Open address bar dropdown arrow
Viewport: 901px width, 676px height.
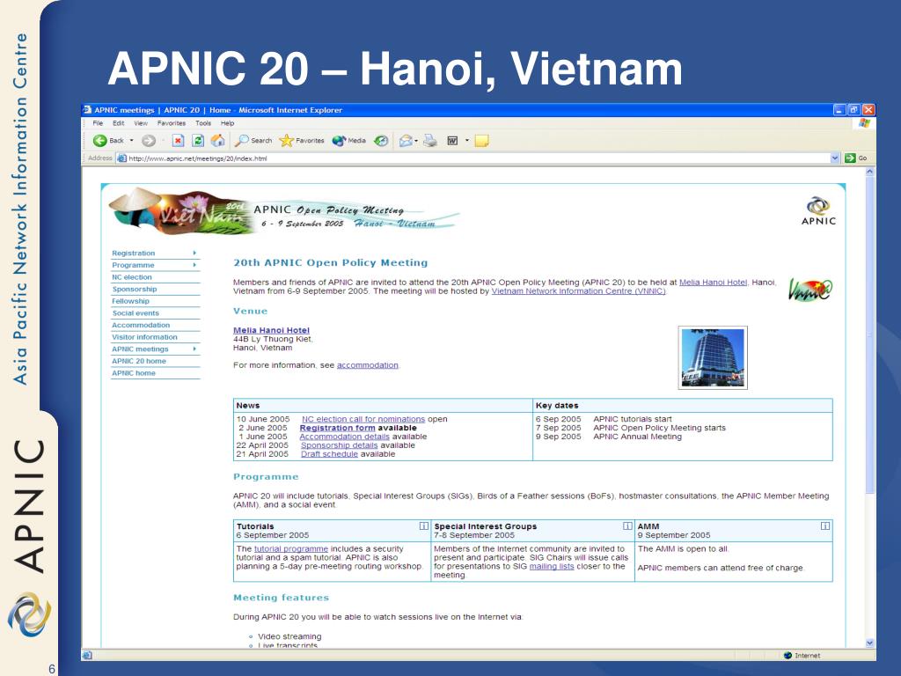(835, 158)
